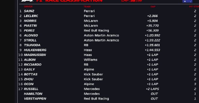199x103 pixels.
Task: Select driver SAINZ in first place
Action: point(29,11)
